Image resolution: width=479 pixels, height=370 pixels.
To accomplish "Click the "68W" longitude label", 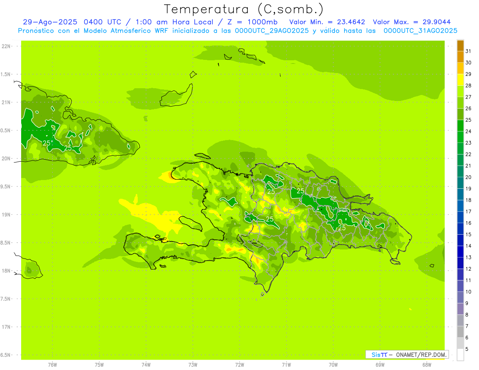I will [427, 364].
